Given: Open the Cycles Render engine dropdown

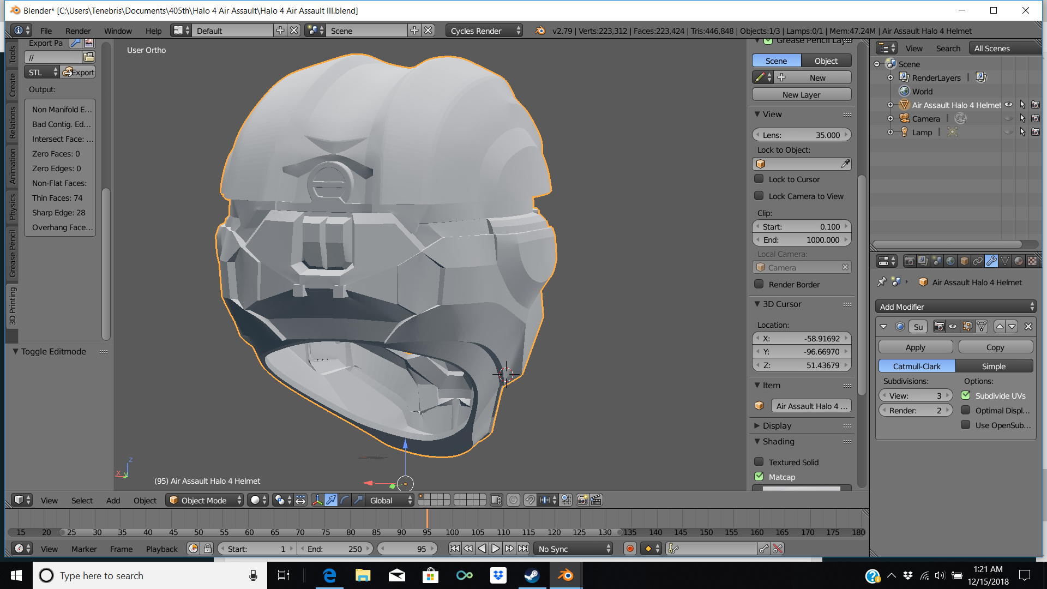Looking at the screenshot, I should pyautogui.click(x=484, y=31).
